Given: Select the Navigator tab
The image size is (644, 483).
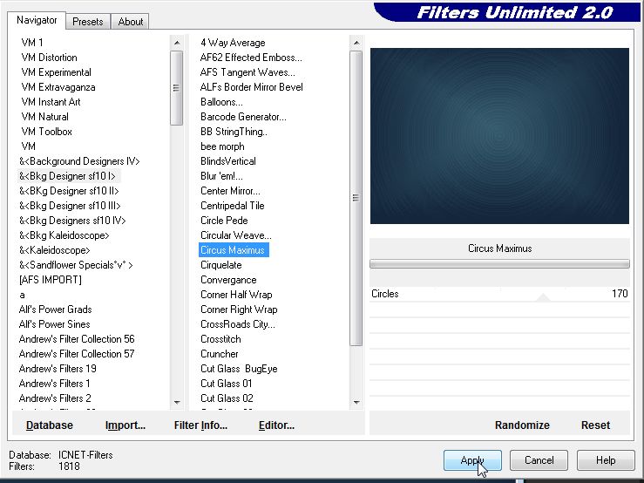Looking at the screenshot, I should pyautogui.click(x=37, y=20).
